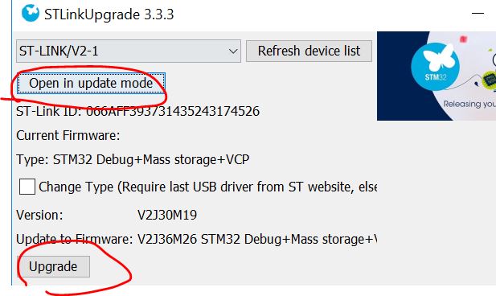The image size is (496, 296).
Task: Open the ST-LINK/V2-1 device dropdown
Action: pyautogui.click(x=129, y=51)
